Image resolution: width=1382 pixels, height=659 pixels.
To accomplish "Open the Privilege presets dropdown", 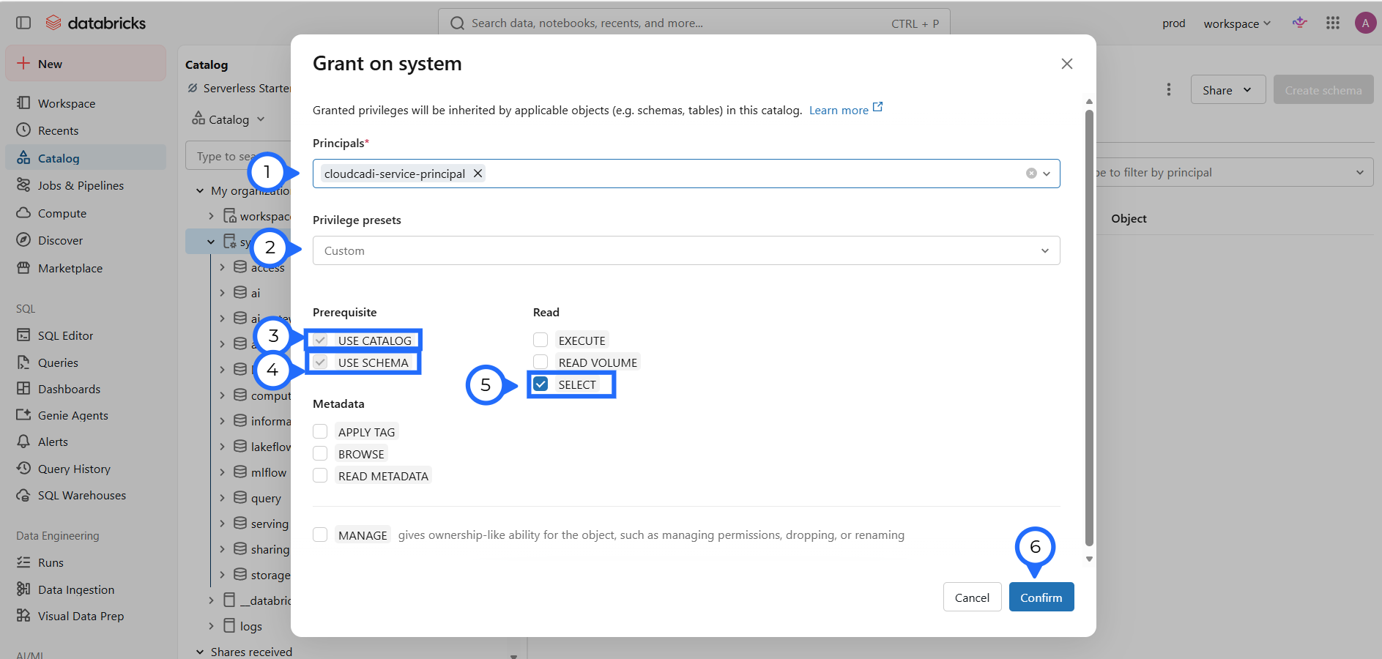I will point(686,250).
